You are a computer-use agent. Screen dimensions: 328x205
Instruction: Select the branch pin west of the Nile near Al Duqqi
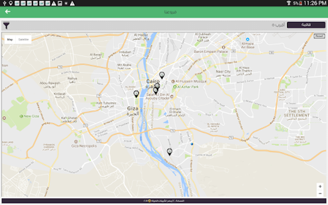point(136,94)
